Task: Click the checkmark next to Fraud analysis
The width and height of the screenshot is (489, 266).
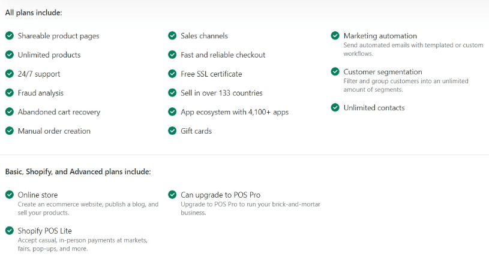Action: 10,92
